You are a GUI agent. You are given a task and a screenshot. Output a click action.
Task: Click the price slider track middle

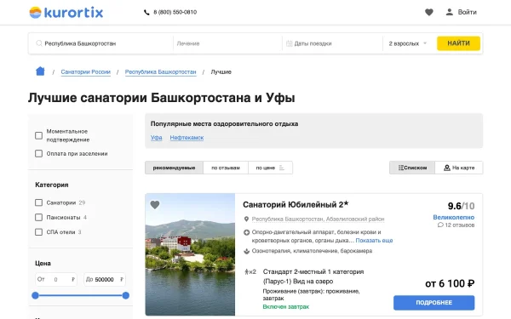81,295
